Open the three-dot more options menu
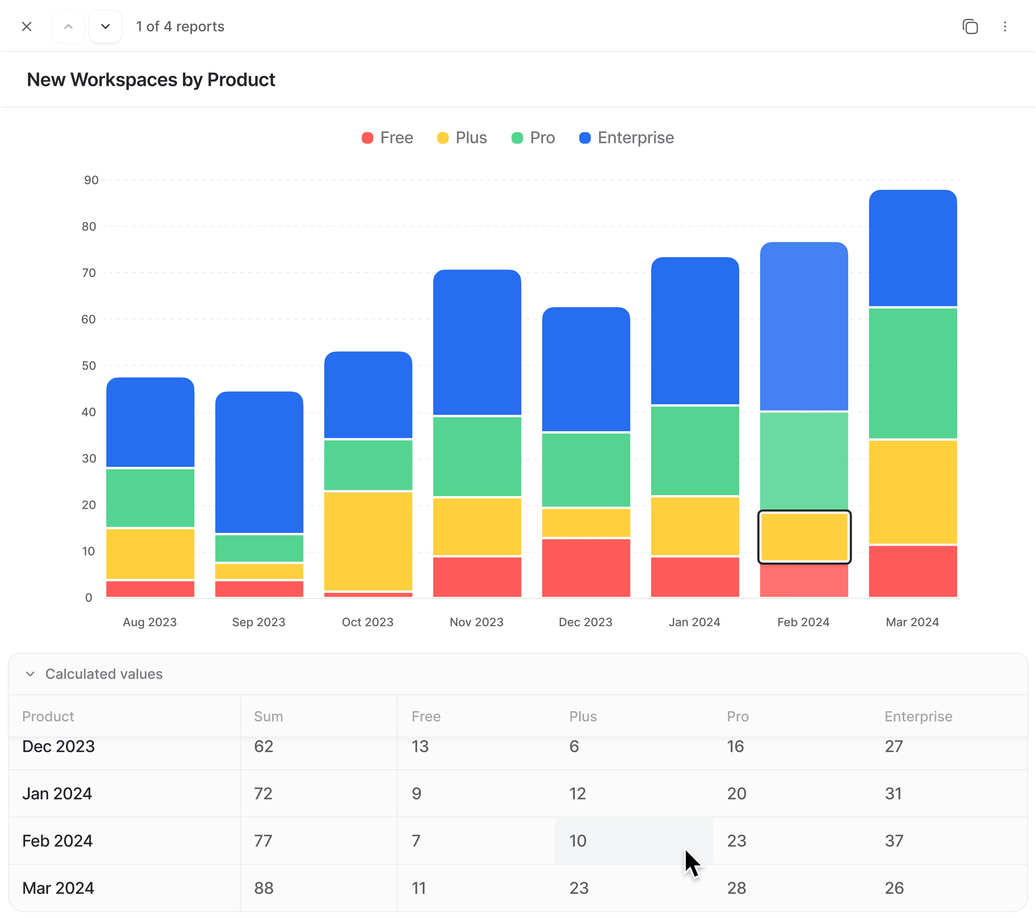Viewport: 1036px width, 918px height. click(x=1005, y=26)
